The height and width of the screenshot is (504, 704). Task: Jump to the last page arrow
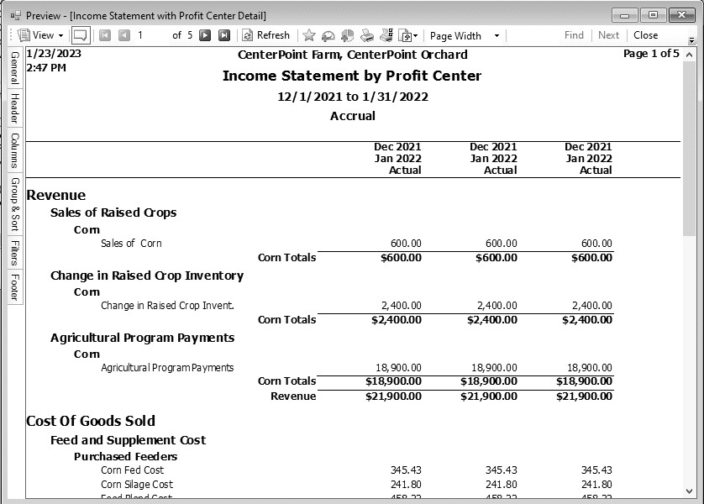point(224,35)
